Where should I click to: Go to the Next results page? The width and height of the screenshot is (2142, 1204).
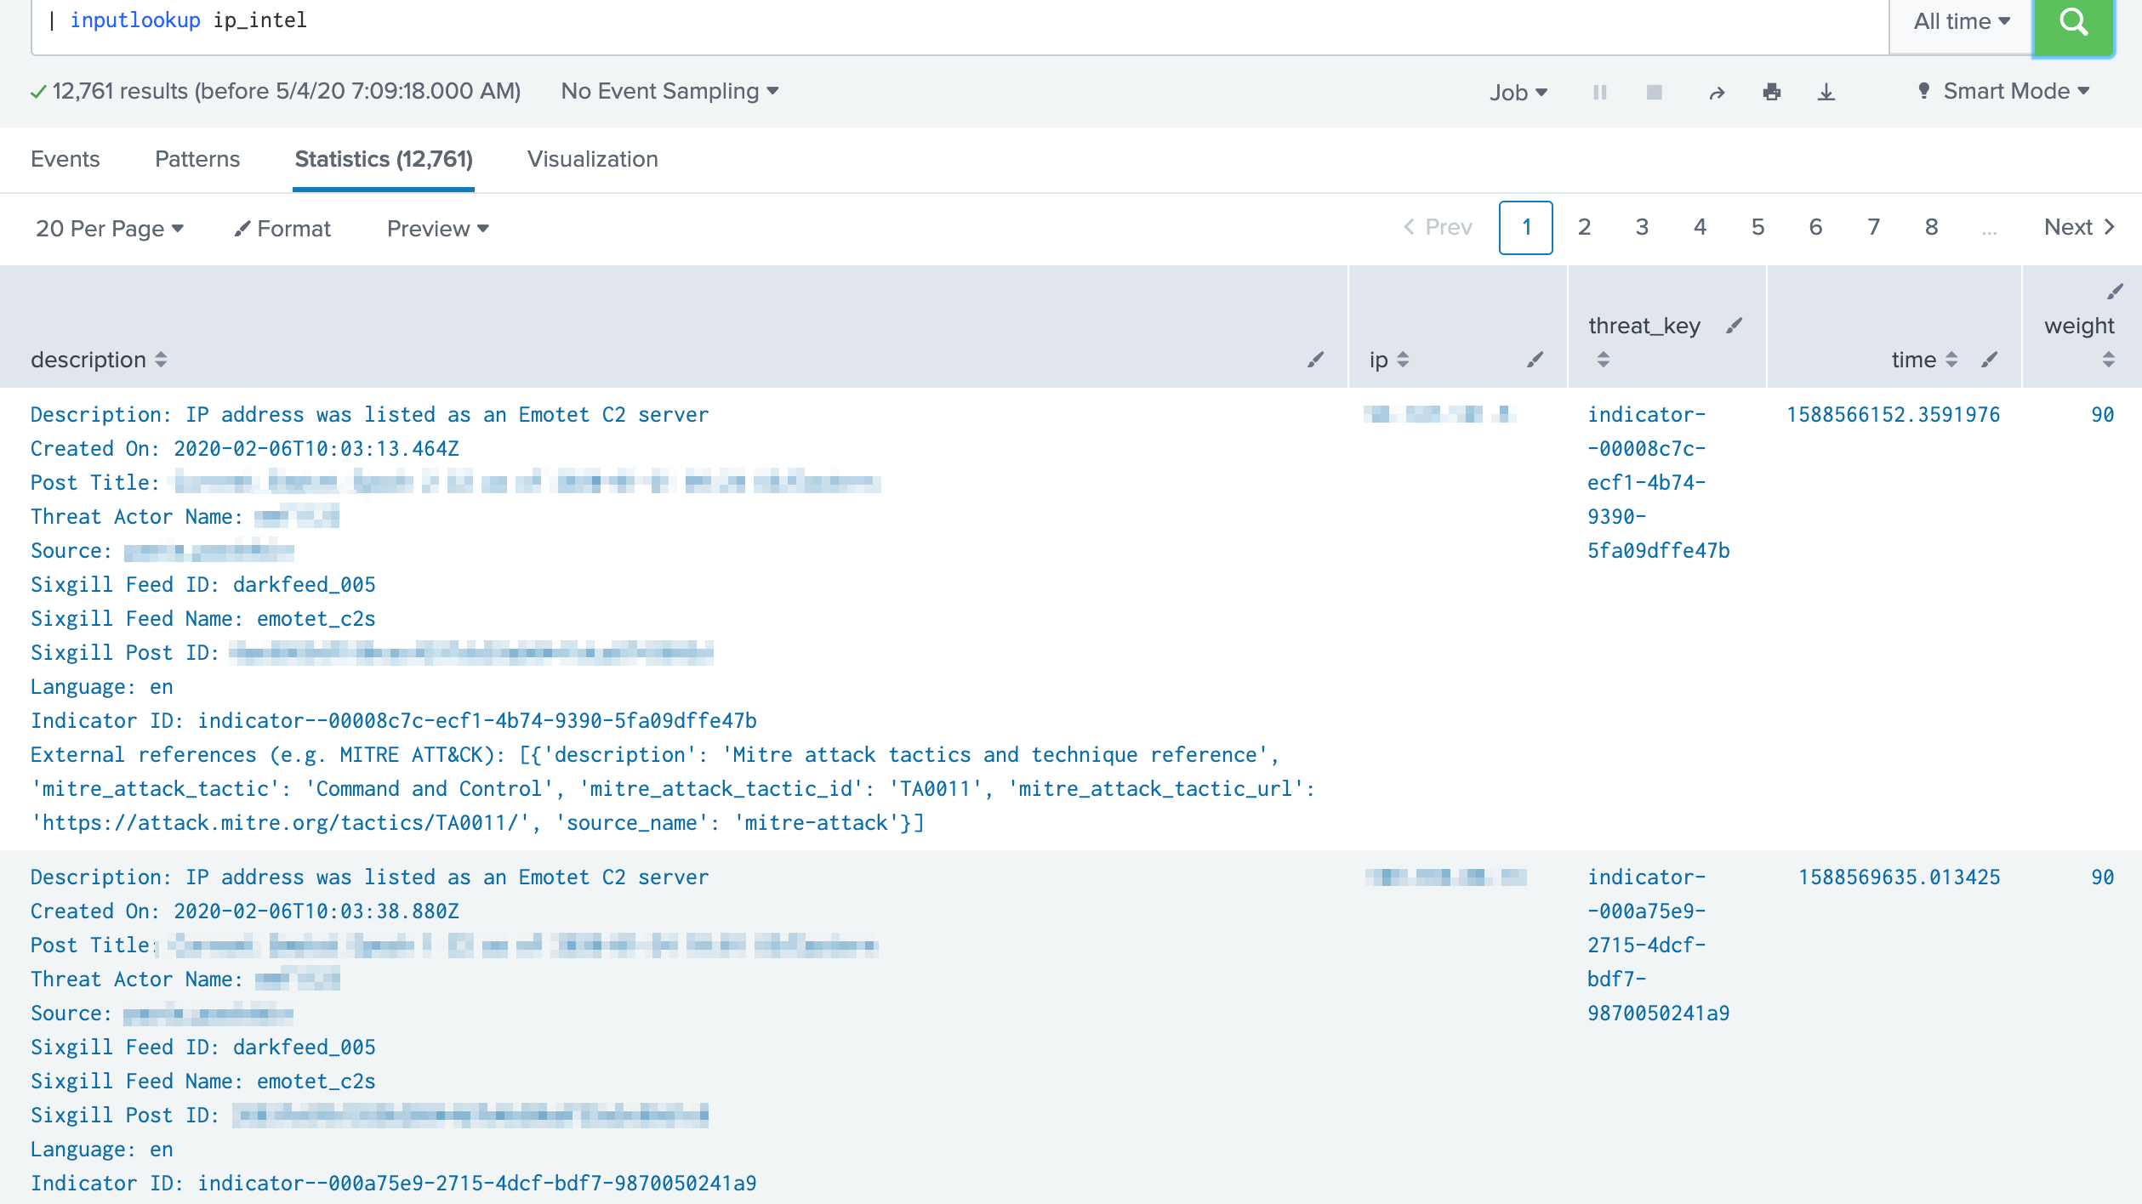pyautogui.click(x=2079, y=227)
